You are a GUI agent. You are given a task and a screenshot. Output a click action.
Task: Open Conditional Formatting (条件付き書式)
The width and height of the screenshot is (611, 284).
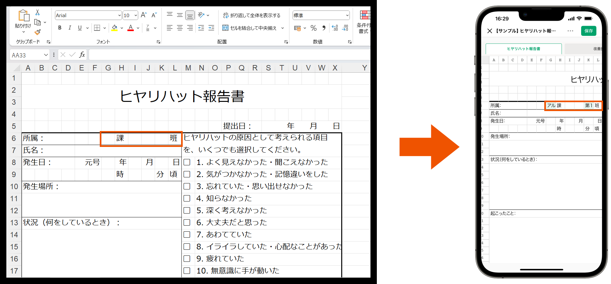(364, 22)
